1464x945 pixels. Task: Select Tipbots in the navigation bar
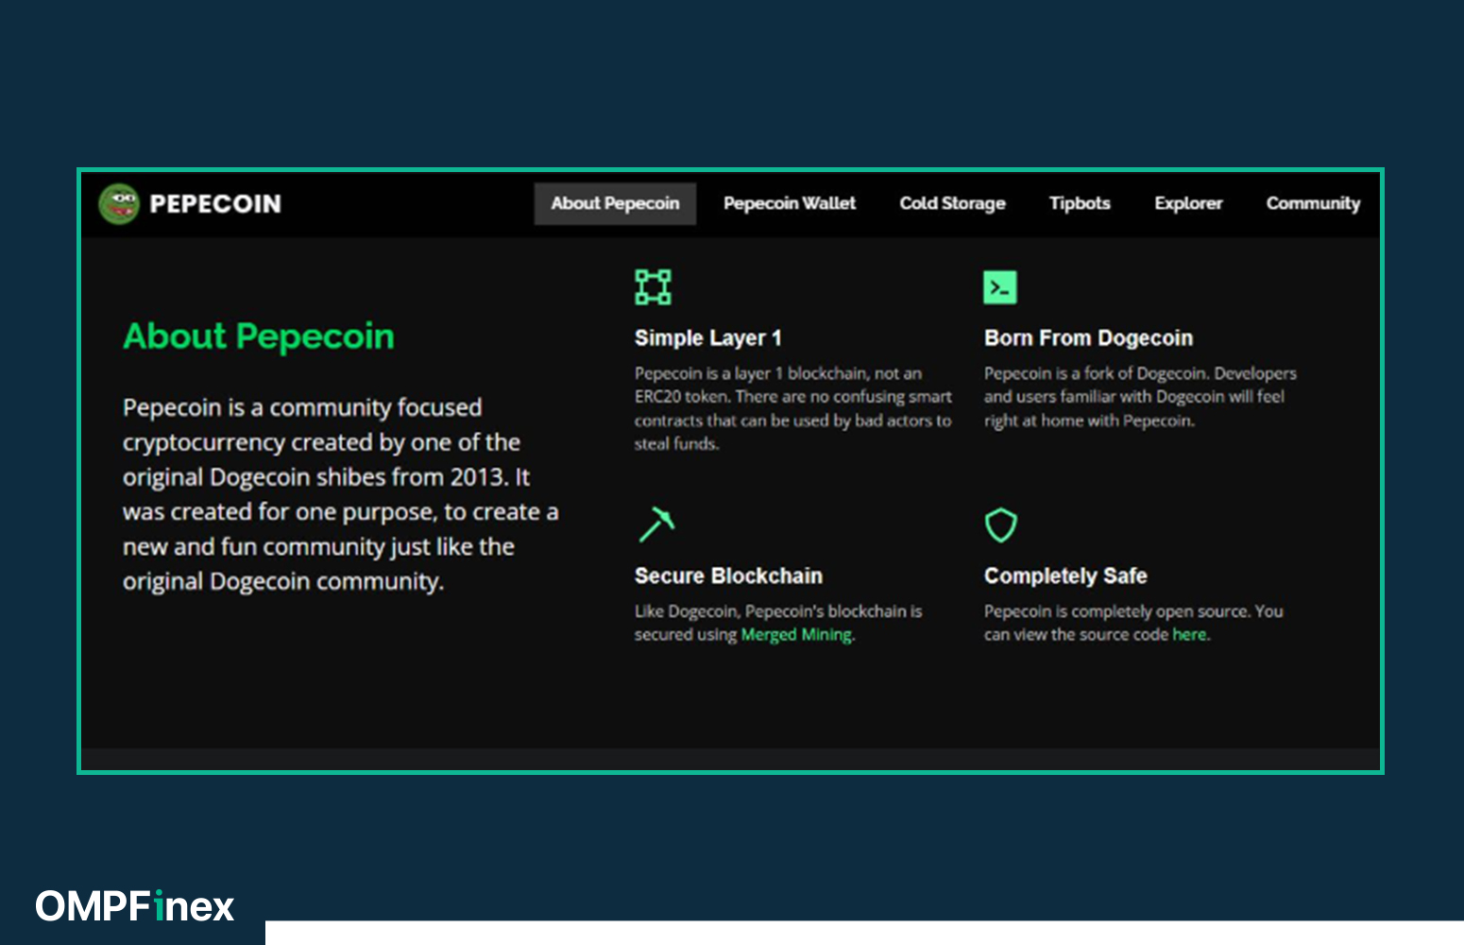click(1080, 203)
